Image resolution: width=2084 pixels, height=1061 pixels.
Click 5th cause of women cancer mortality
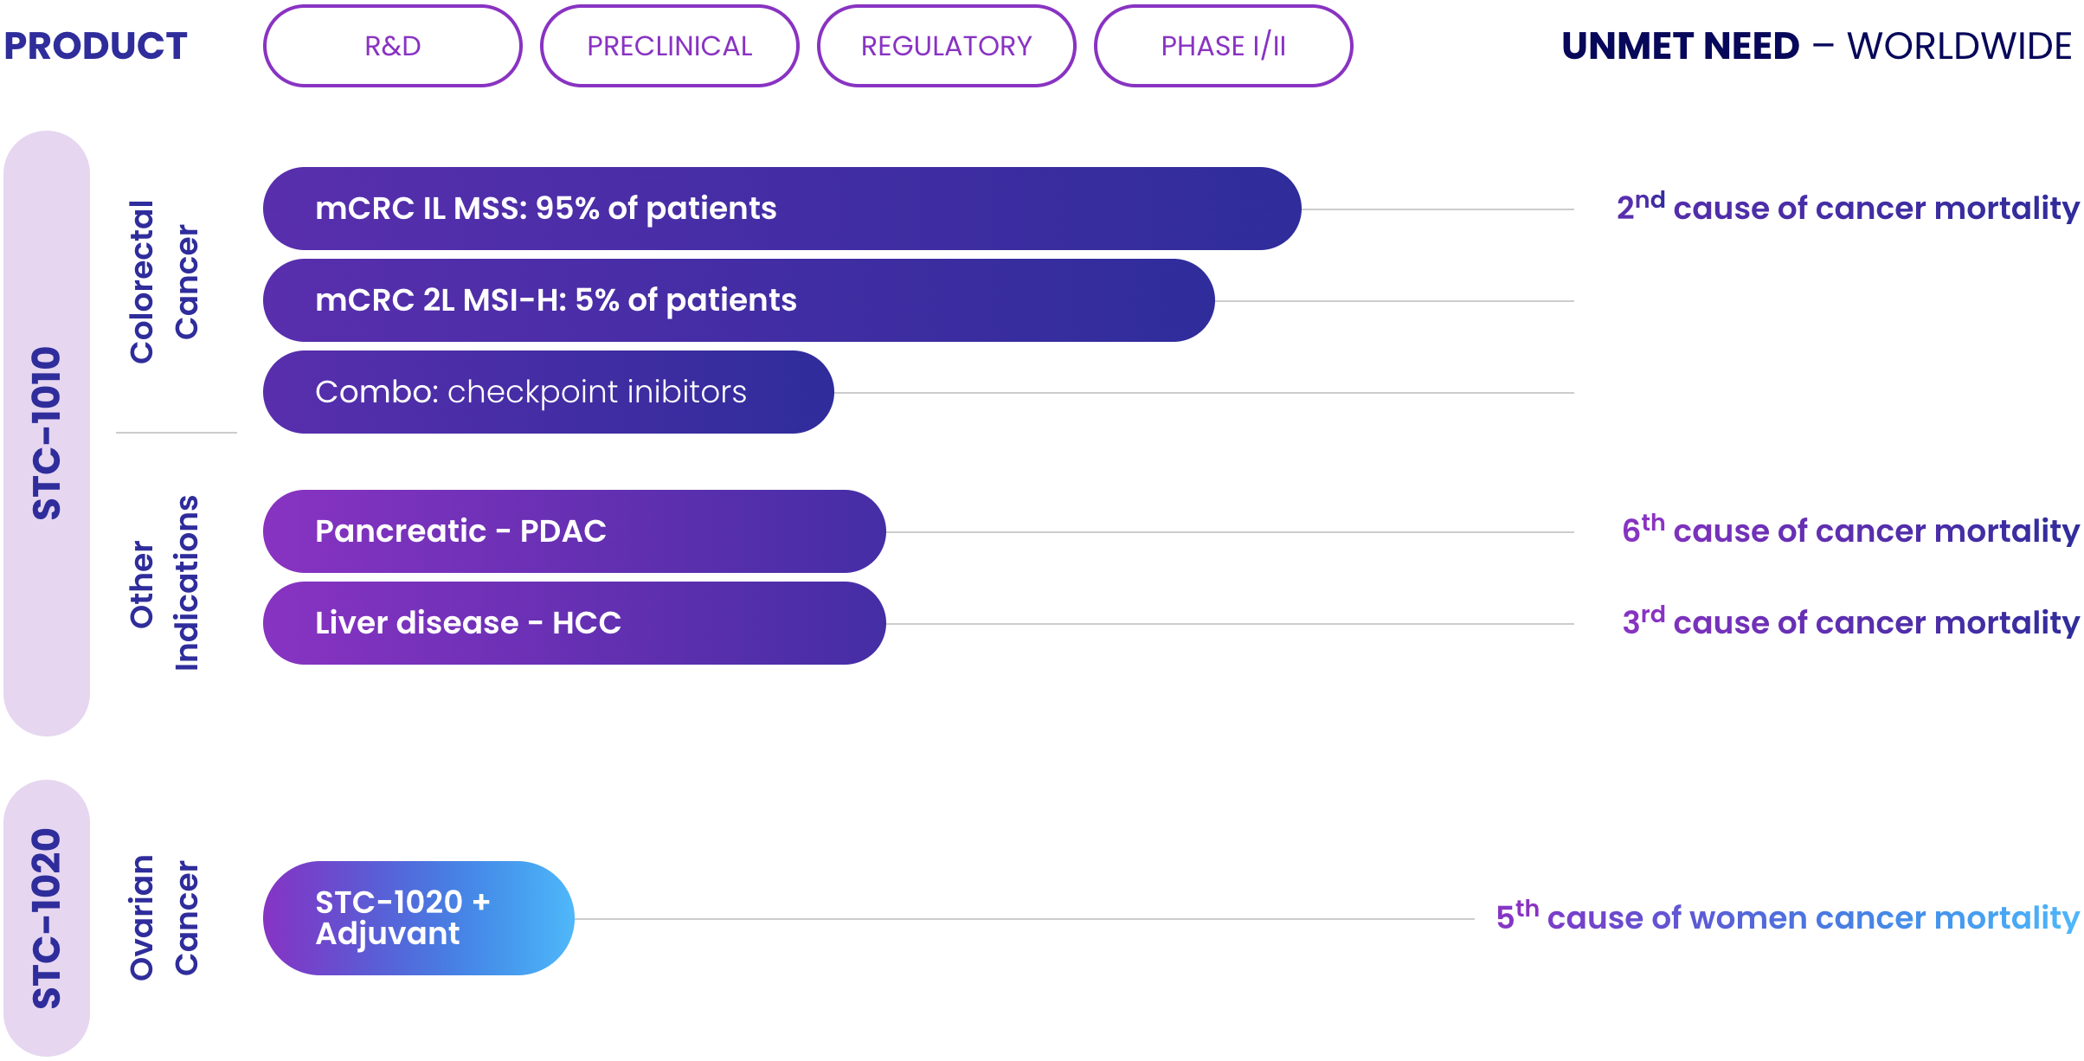[1787, 917]
